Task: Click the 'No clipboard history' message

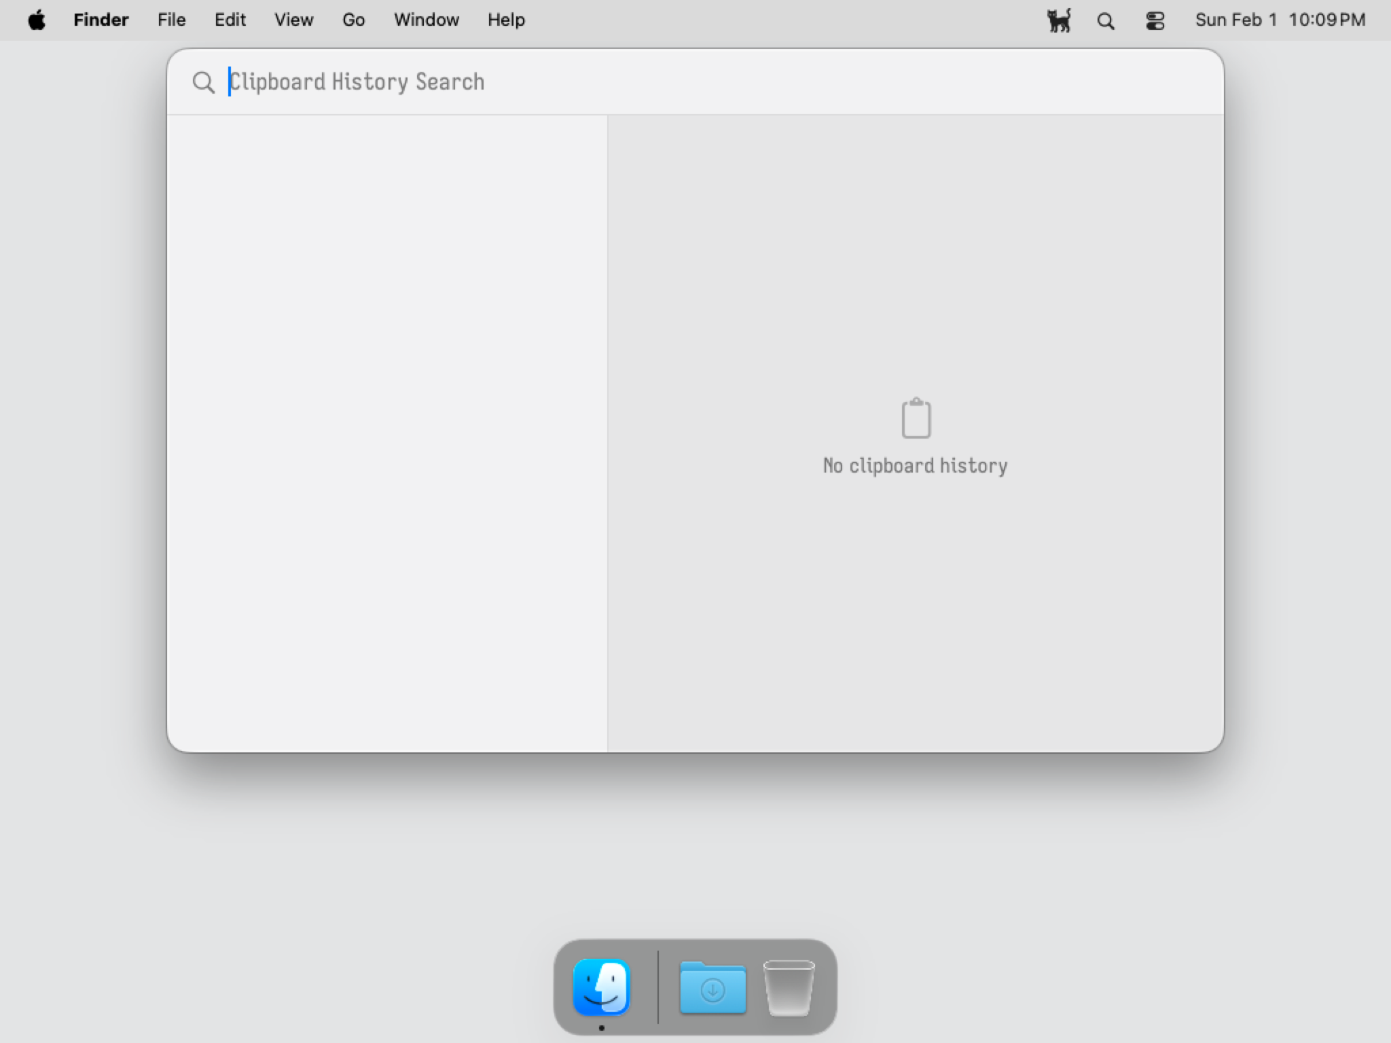Action: tap(915, 466)
